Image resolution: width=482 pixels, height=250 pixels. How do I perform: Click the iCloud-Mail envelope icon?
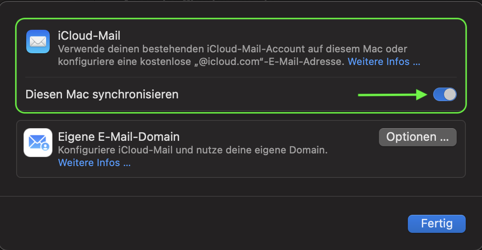point(38,42)
